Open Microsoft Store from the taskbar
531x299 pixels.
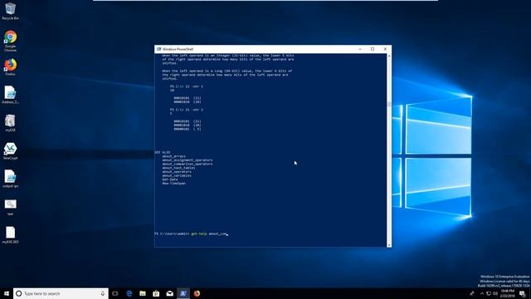click(156, 293)
